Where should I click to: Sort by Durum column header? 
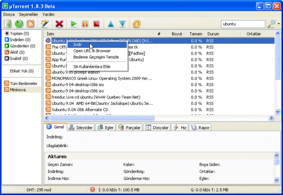pos(223,34)
